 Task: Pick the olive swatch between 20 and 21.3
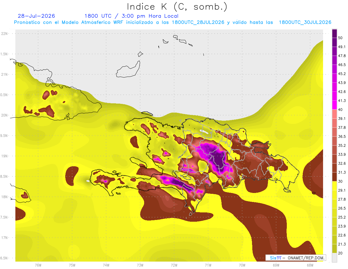[334, 249]
